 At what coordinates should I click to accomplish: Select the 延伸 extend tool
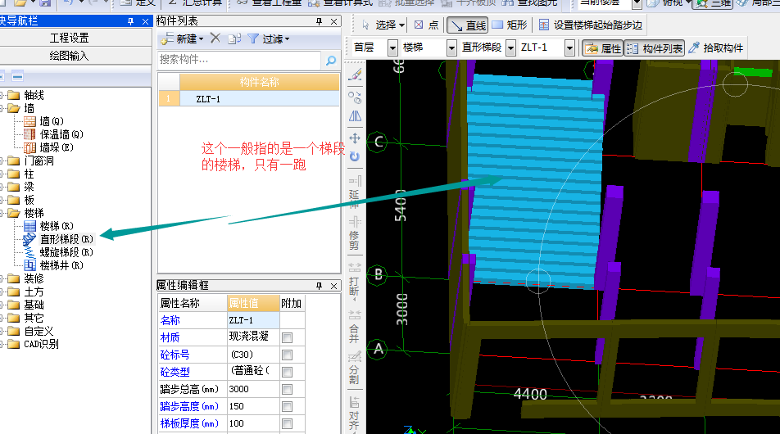coord(354,191)
